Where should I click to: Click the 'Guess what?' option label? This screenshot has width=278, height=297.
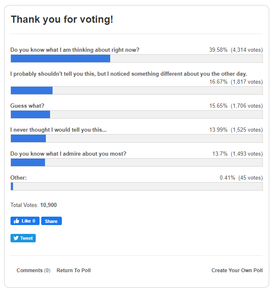click(x=27, y=106)
